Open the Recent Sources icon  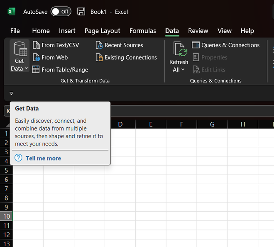[99, 45]
